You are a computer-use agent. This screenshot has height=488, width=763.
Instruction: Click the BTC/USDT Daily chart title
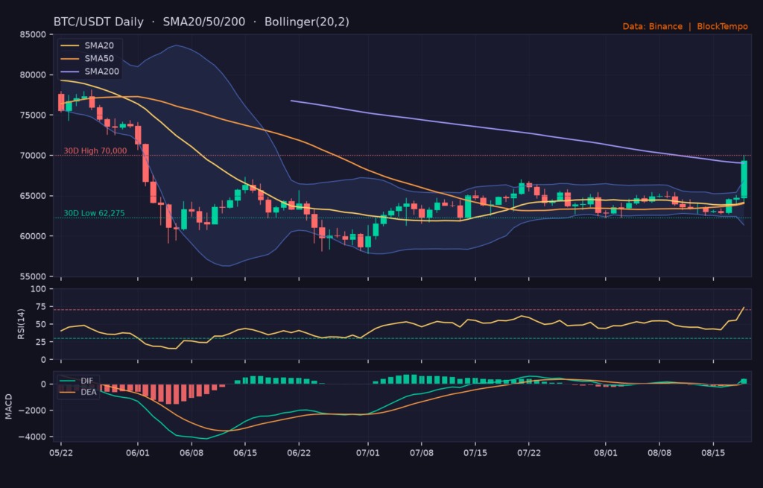(x=201, y=22)
